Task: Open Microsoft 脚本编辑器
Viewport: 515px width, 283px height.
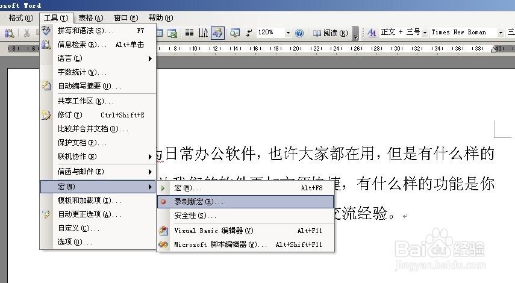Action: click(x=245, y=244)
